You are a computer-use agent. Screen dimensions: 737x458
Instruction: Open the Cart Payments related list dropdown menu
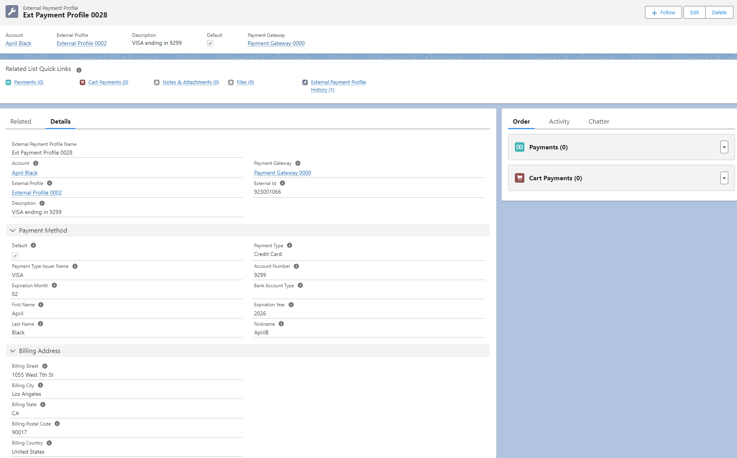[x=724, y=178]
